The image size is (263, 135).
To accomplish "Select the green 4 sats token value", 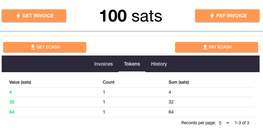I will tap(10, 92).
